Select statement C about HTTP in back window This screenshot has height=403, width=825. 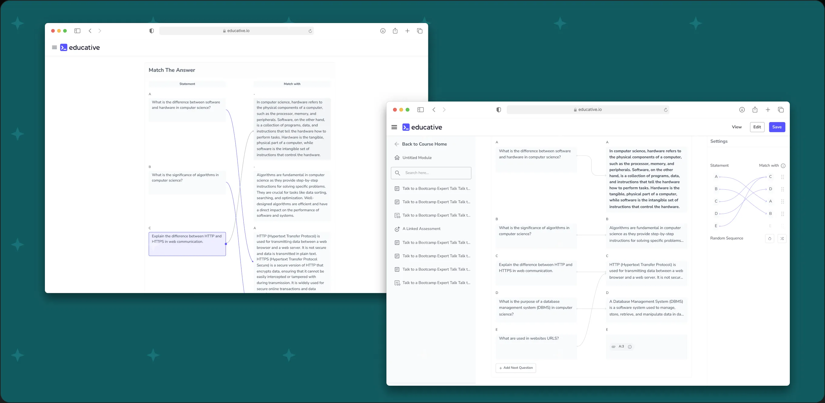[187, 244]
